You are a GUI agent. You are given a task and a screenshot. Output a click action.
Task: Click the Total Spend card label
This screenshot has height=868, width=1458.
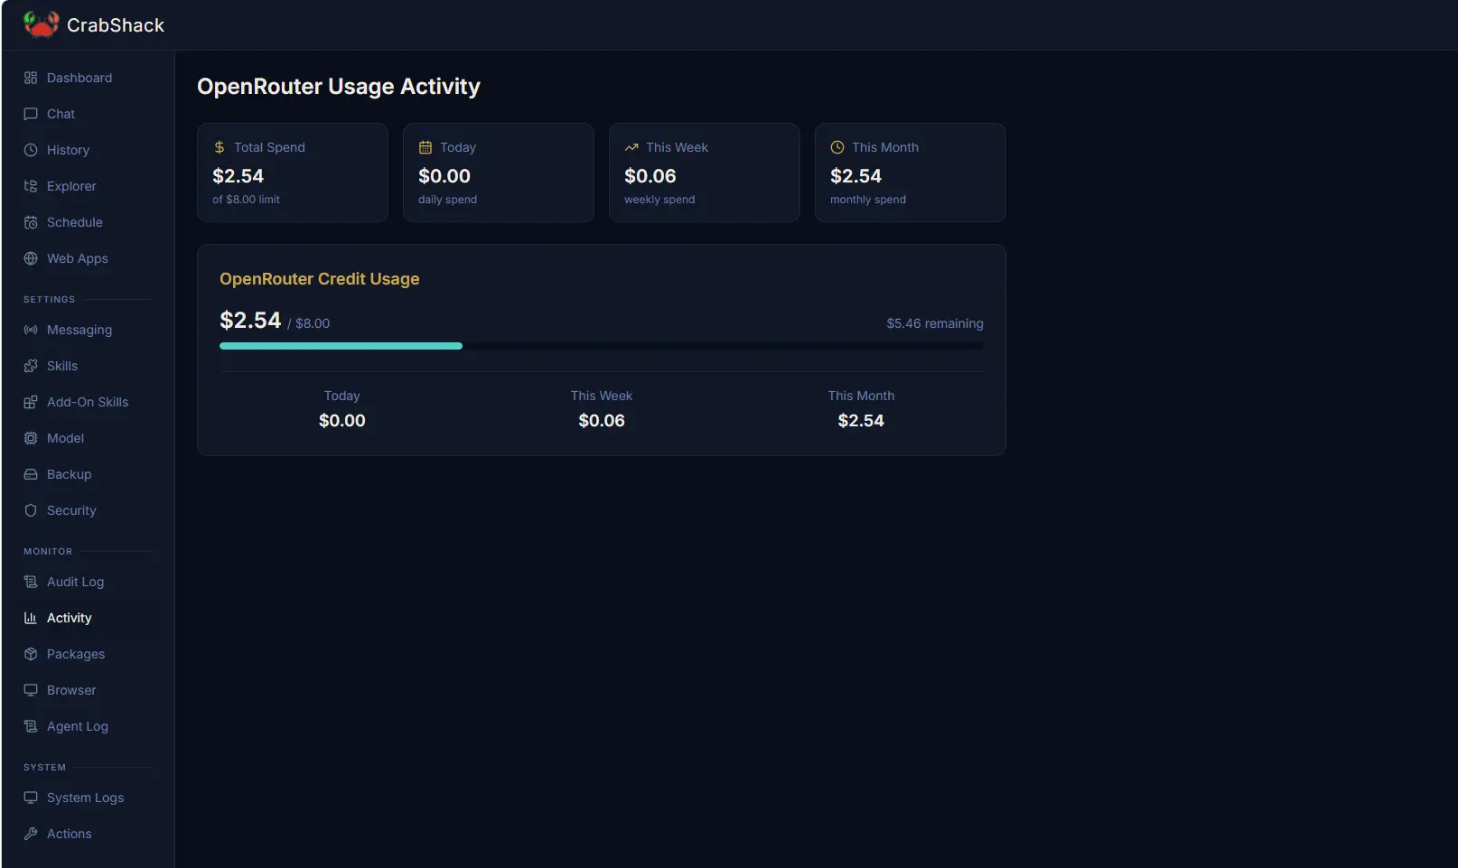[269, 147]
